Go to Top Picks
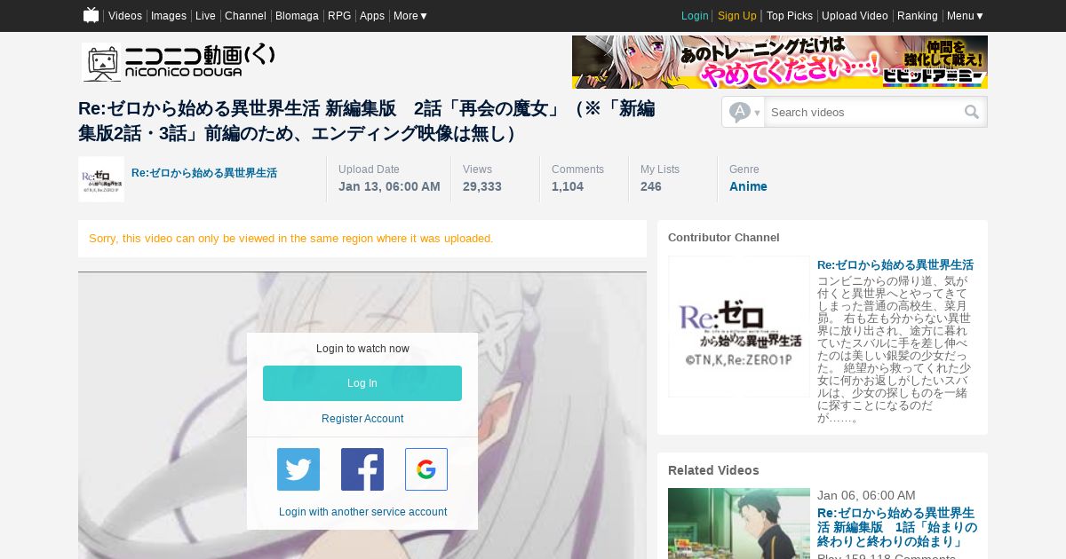 pos(790,16)
